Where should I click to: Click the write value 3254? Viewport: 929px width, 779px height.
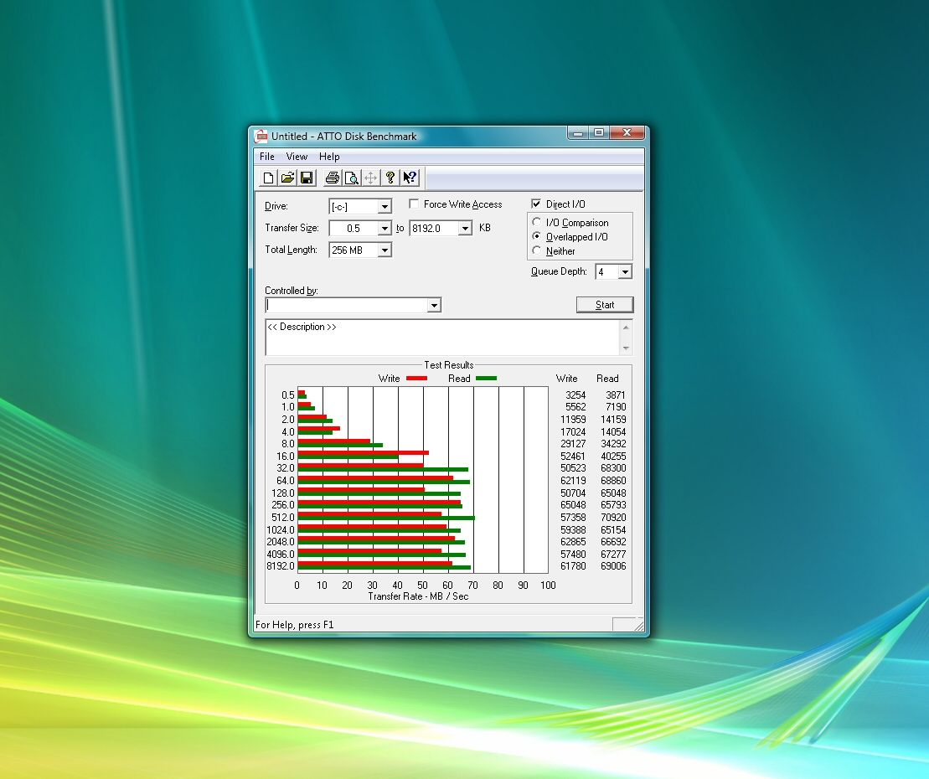[x=575, y=395]
